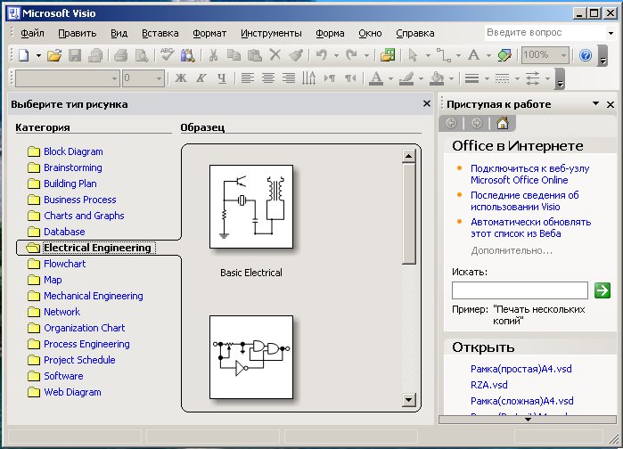Screen dimensions: 623x449
Task: Open the New document dropdown arrow
Action: coord(38,55)
